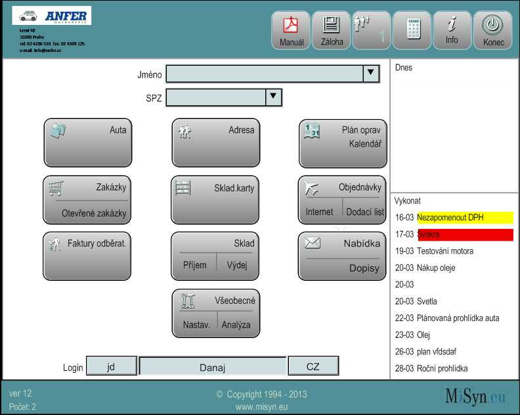
Task: Click the shopping cart icon on Zakázky
Action: coord(56,188)
